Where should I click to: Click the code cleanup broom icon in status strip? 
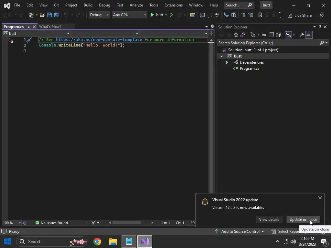[x=93, y=223]
